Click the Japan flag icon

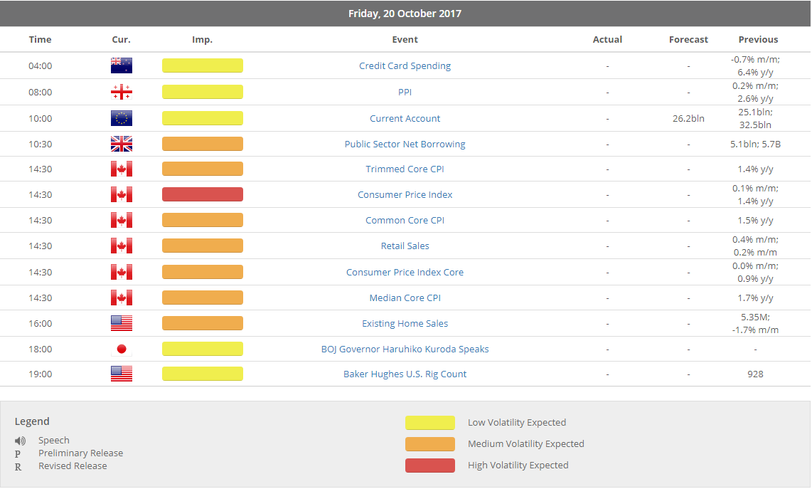tap(122, 349)
